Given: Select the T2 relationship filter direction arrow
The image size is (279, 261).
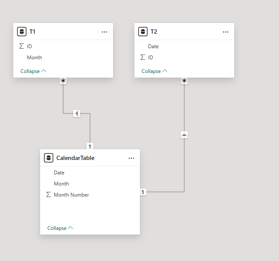Looking at the screenshot, I should click(x=184, y=135).
